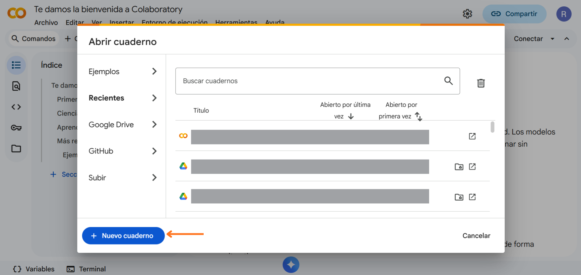
Task: Click the Buscar cuadernos search field
Action: [309, 81]
